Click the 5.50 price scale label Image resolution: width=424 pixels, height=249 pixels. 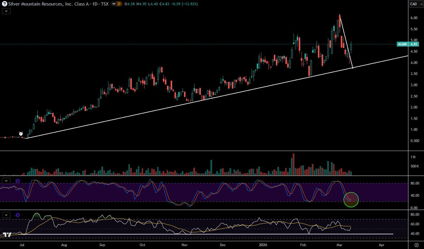(413, 29)
